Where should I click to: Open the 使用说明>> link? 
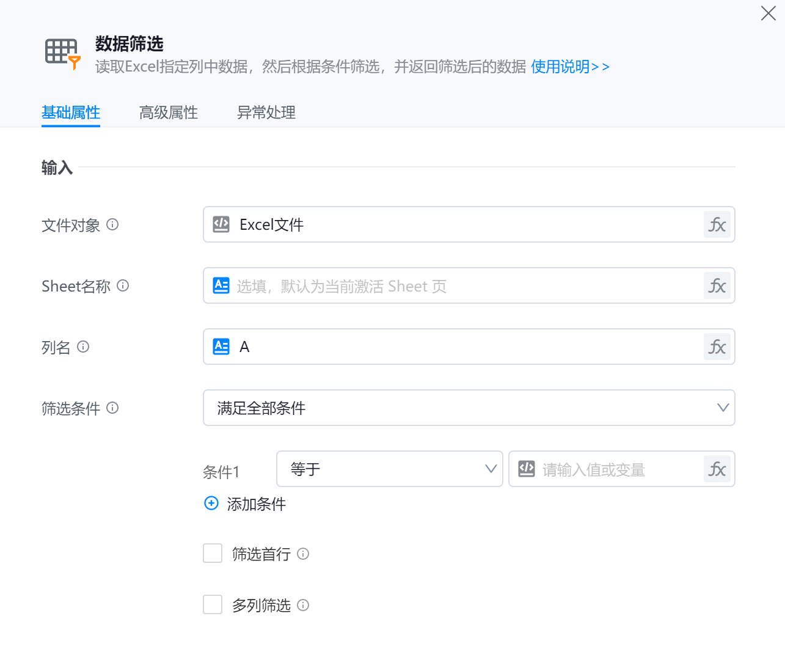[570, 67]
